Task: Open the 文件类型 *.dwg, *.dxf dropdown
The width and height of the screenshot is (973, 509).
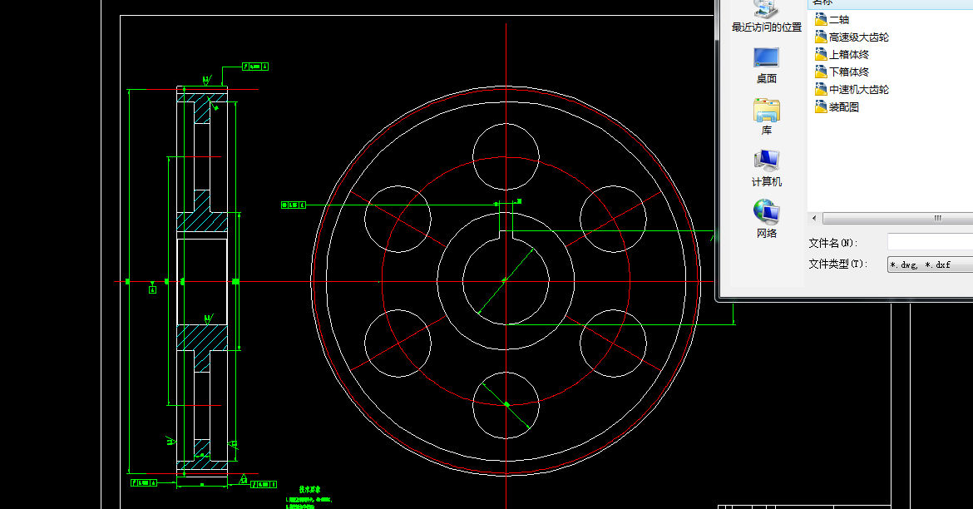Action: click(x=930, y=264)
